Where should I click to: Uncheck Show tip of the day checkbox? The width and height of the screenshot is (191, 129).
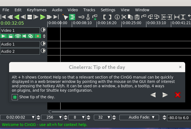tap(15, 97)
